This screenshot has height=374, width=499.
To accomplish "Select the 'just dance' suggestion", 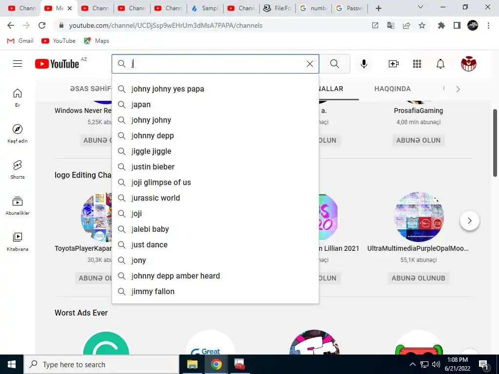I will click(215, 245).
